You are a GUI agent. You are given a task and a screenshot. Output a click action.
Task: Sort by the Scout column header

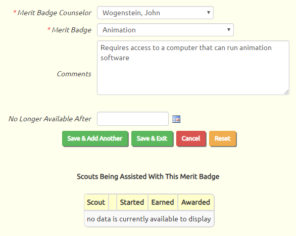point(96,202)
